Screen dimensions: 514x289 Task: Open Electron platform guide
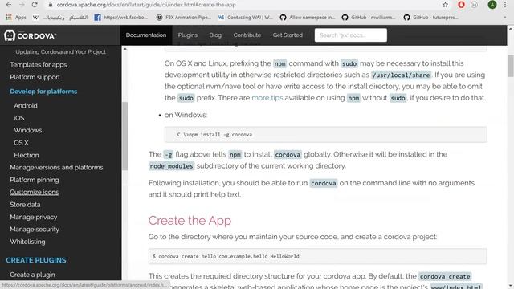pos(27,155)
